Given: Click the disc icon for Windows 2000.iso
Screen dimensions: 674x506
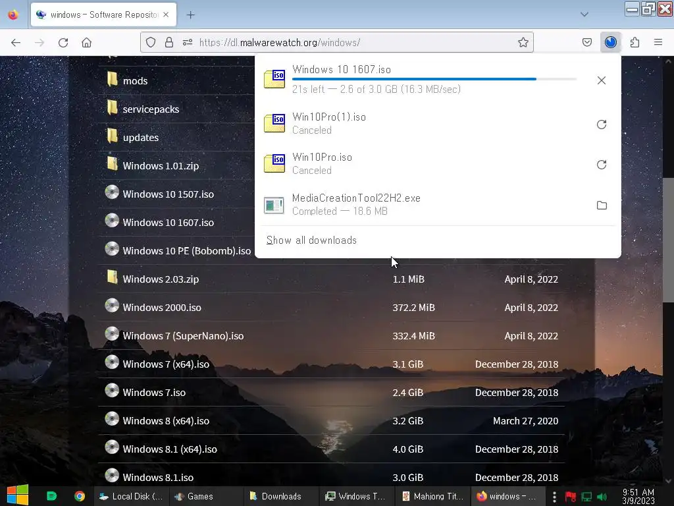Looking at the screenshot, I should (x=112, y=306).
